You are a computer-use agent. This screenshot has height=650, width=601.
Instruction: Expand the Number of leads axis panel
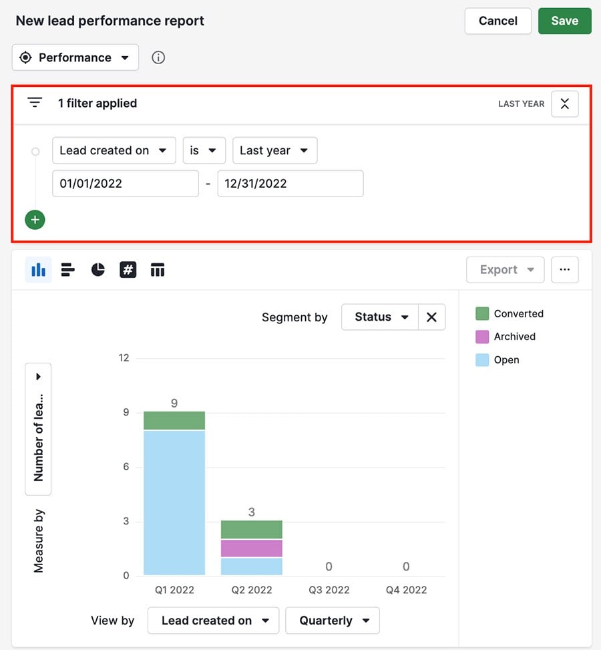click(38, 376)
